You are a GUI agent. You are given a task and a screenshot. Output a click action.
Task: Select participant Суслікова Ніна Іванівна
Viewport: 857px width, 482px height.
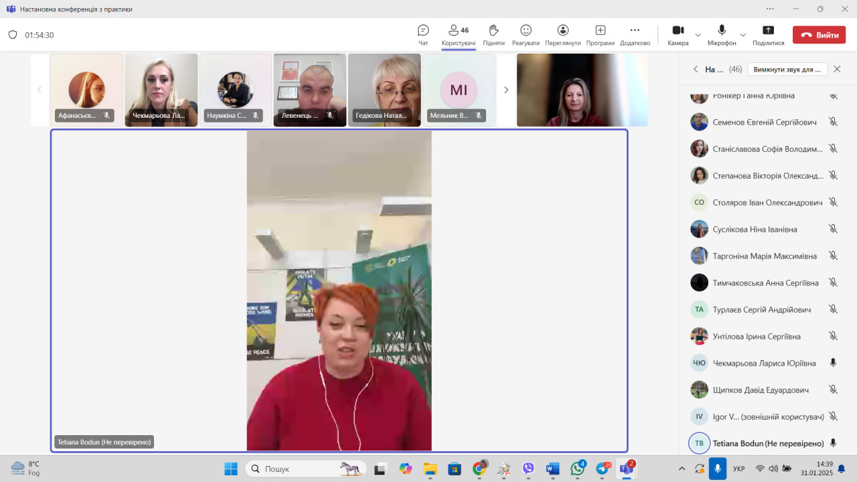pos(765,229)
